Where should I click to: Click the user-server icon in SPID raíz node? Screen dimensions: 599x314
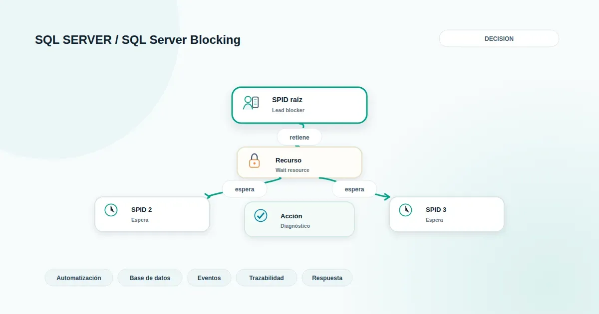click(x=251, y=103)
